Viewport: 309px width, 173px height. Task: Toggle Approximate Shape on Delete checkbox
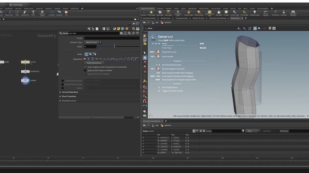pos(85,71)
